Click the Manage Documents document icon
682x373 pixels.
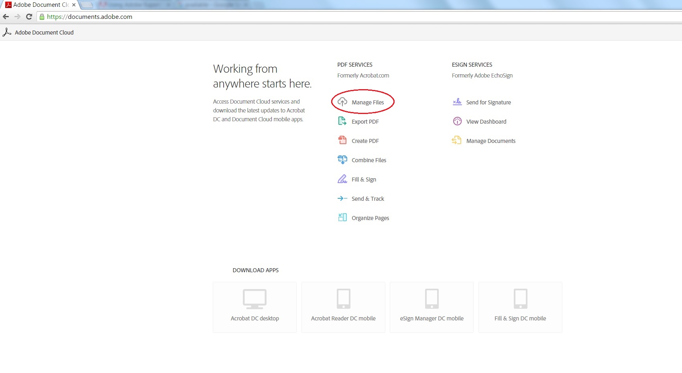457,140
